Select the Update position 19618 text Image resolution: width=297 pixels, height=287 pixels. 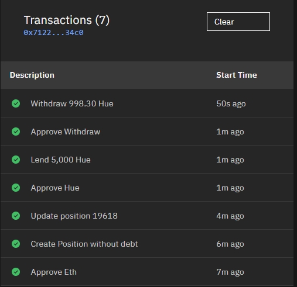pos(74,216)
